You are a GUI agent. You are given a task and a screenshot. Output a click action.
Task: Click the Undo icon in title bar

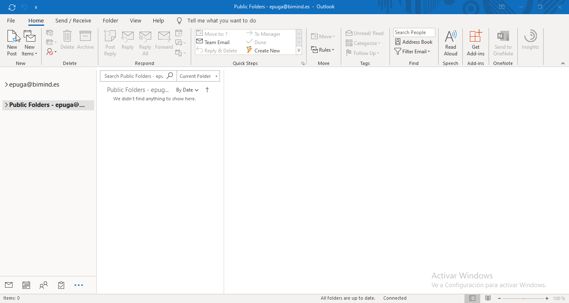point(24,7)
